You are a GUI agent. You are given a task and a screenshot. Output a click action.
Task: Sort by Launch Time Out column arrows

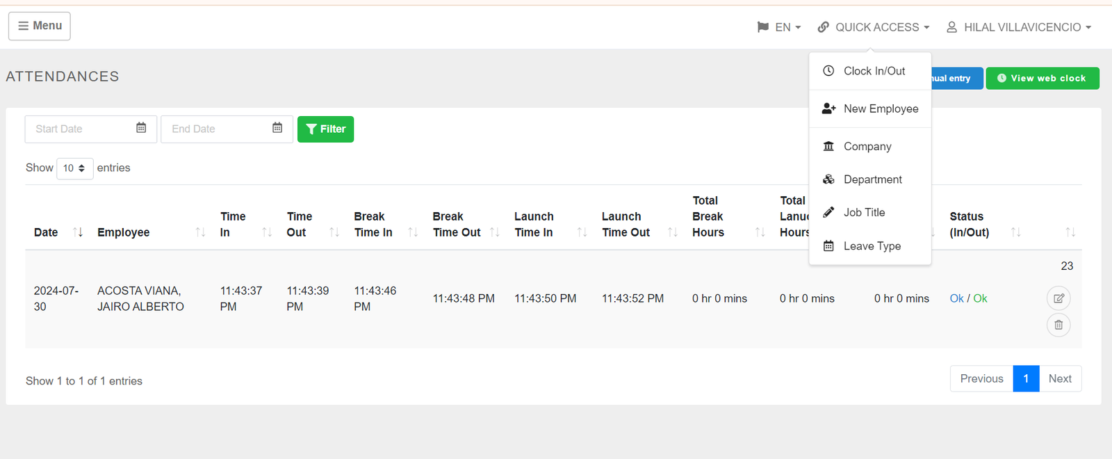pos(672,232)
